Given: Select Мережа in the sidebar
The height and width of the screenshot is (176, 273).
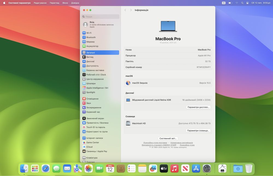Looking at the screenshot, I should 100,42.
